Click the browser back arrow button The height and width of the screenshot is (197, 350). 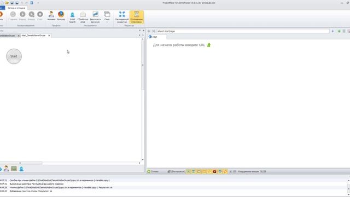click(x=149, y=31)
